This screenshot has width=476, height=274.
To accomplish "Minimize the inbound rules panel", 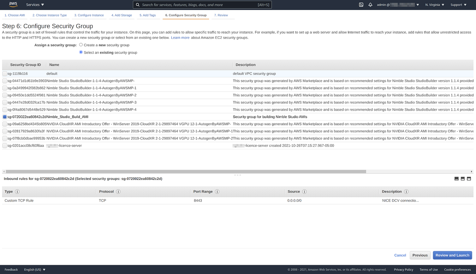I will [457, 179].
